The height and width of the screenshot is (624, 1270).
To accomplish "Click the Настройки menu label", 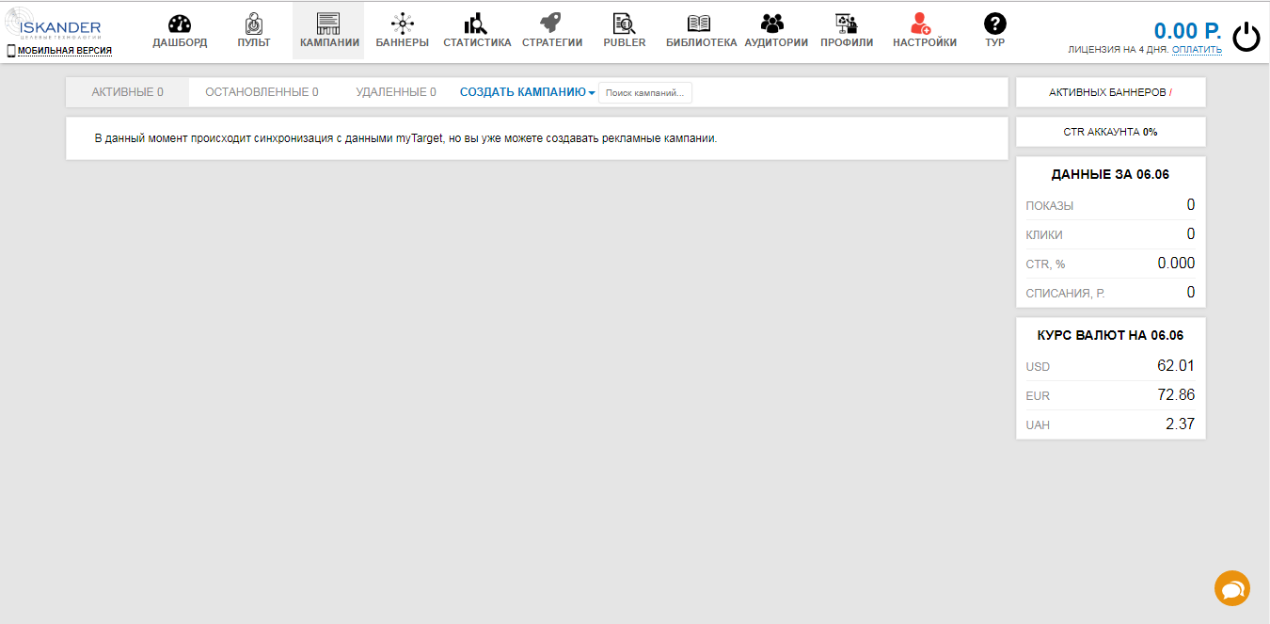I will tap(925, 42).
